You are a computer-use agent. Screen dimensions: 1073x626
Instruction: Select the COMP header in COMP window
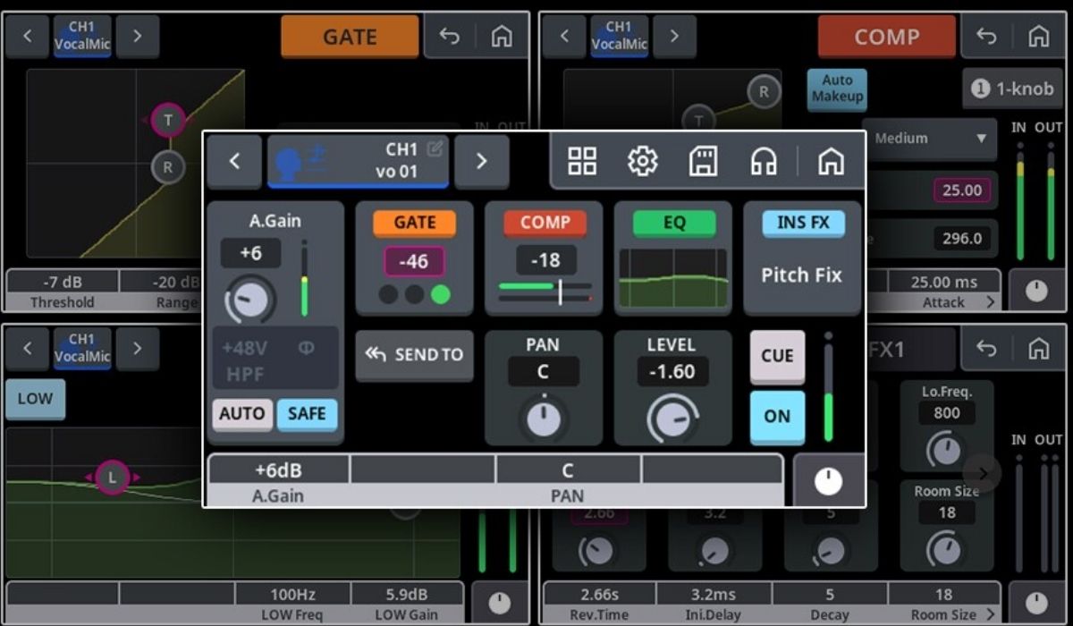(886, 37)
